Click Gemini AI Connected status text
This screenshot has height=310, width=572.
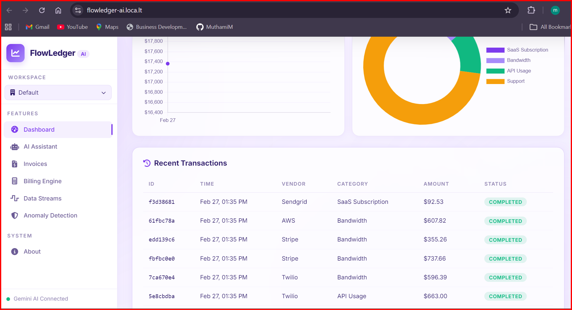click(41, 299)
